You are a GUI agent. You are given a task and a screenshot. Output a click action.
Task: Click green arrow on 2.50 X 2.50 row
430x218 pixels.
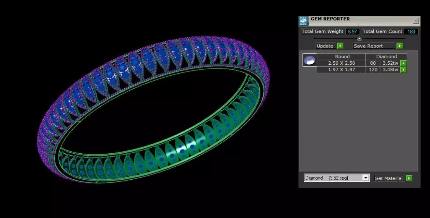pos(403,63)
